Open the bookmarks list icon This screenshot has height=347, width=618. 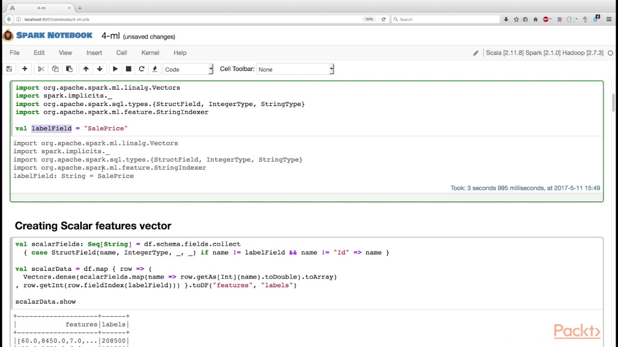525,19
